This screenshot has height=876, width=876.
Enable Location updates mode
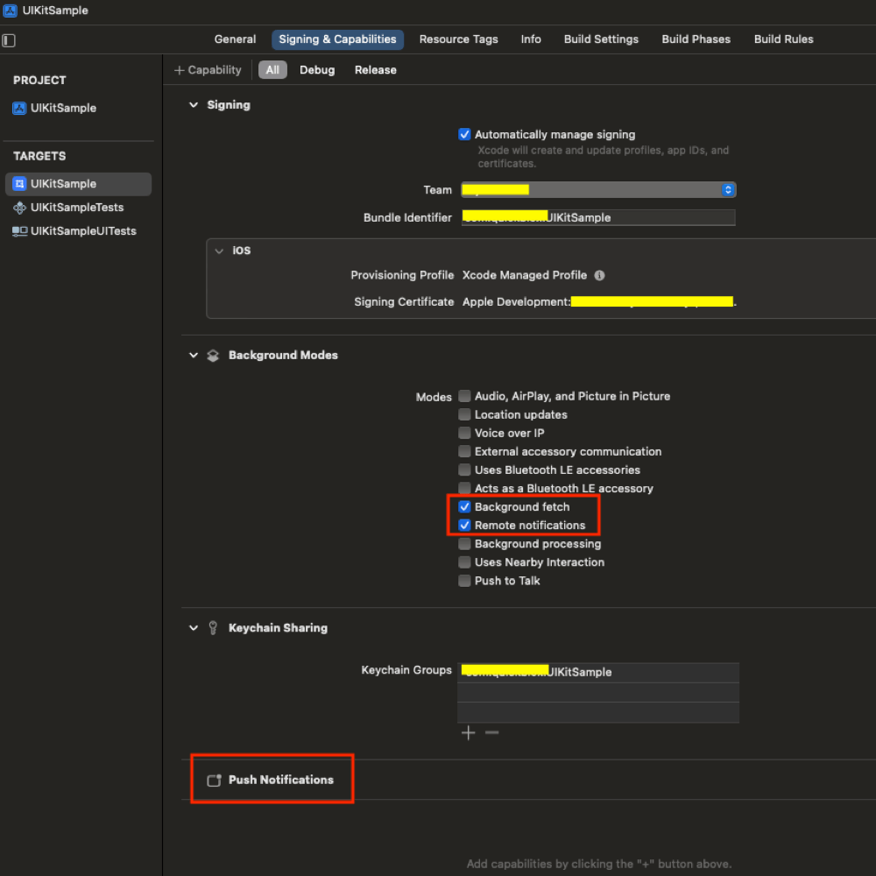(x=464, y=414)
